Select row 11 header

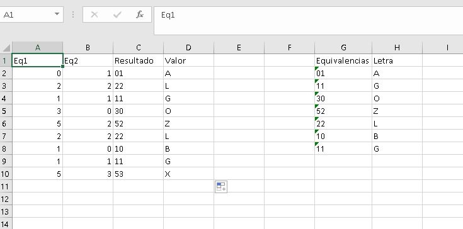coord(6,186)
